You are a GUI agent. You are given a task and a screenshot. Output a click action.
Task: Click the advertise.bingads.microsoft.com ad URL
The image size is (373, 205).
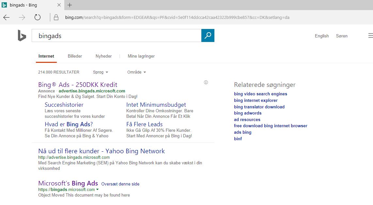click(92, 91)
